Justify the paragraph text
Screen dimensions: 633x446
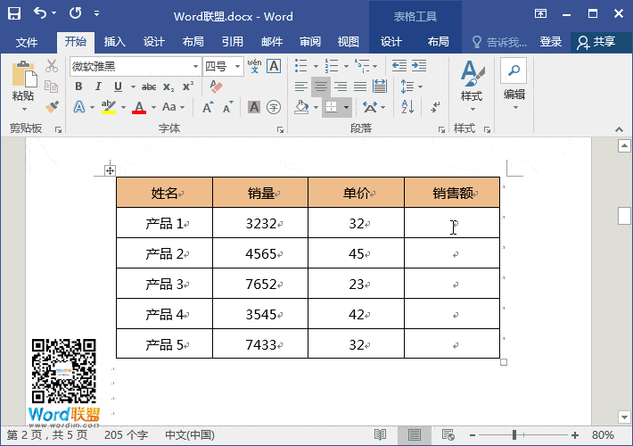360,87
